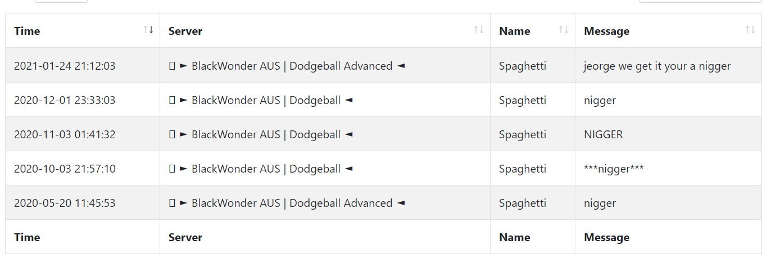Click the footer Message label
This screenshot has width=771, height=258.
tap(607, 237)
